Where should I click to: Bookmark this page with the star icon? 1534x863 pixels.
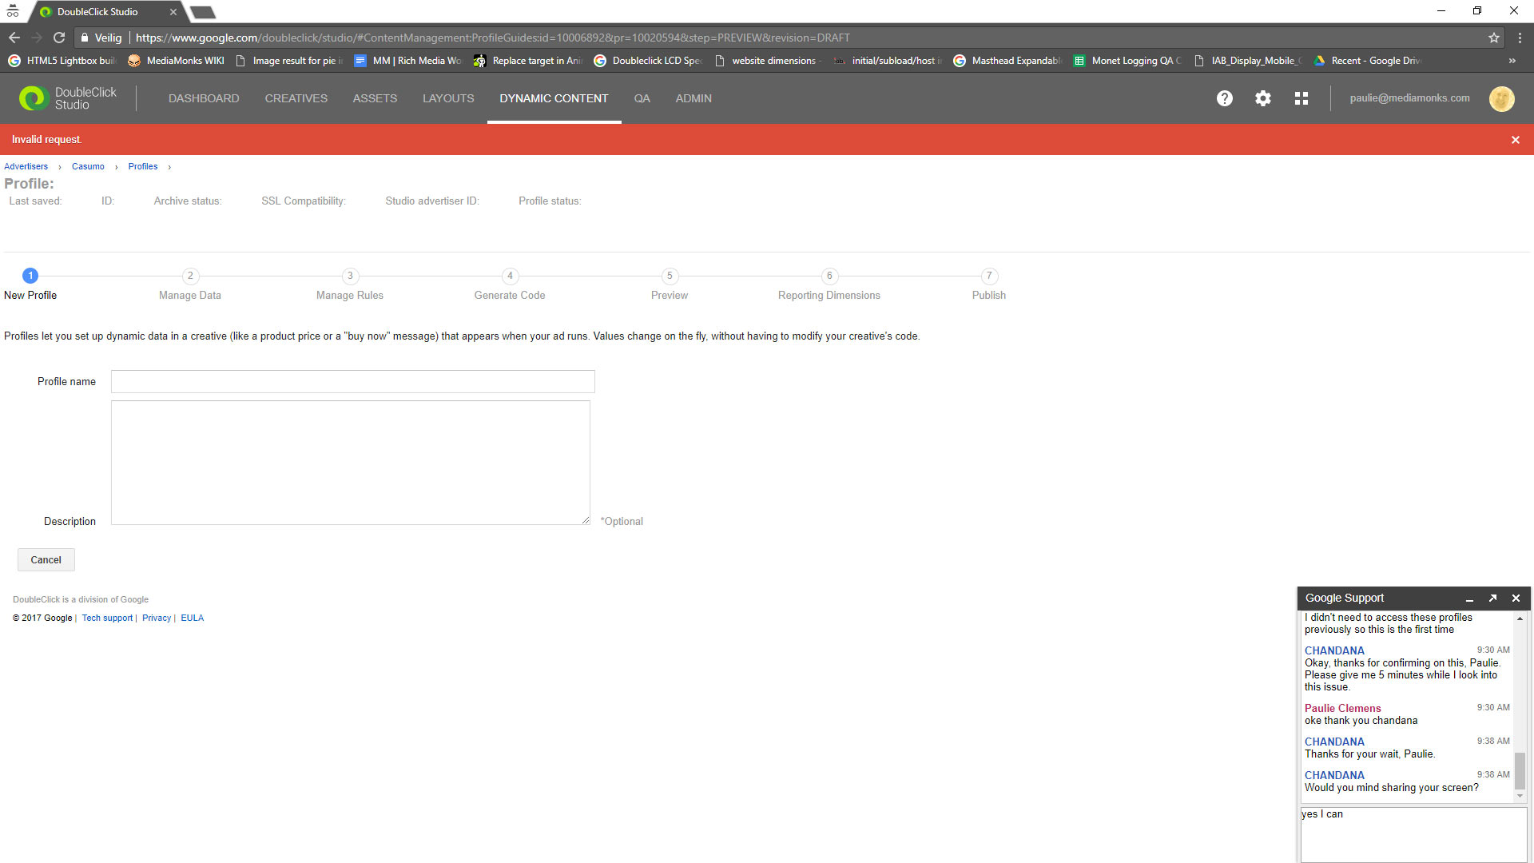click(x=1494, y=38)
